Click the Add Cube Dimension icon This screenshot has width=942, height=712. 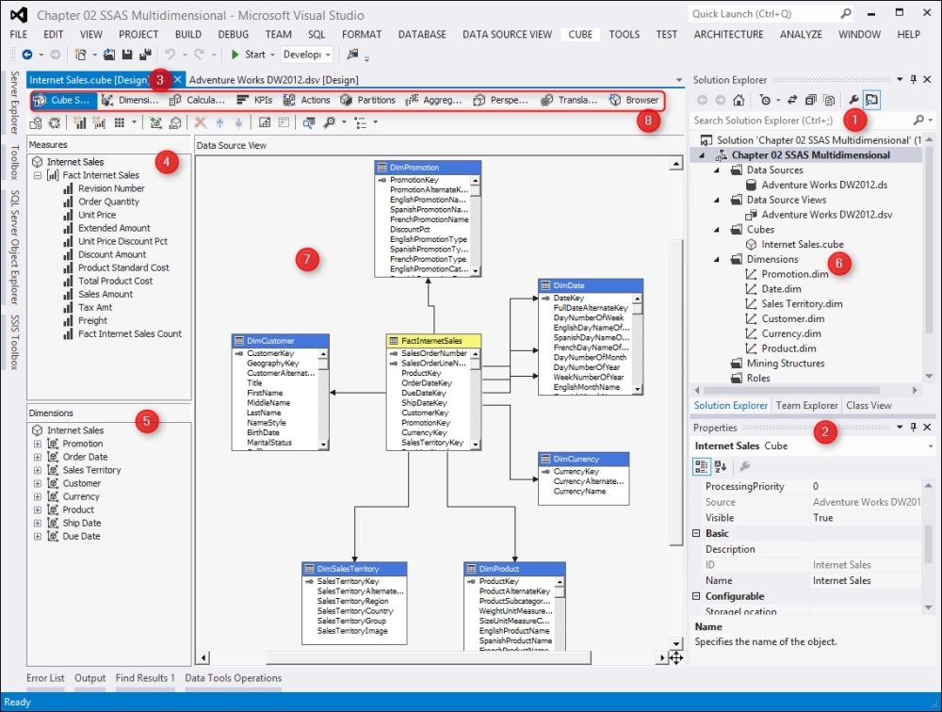pyautogui.click(x=155, y=122)
